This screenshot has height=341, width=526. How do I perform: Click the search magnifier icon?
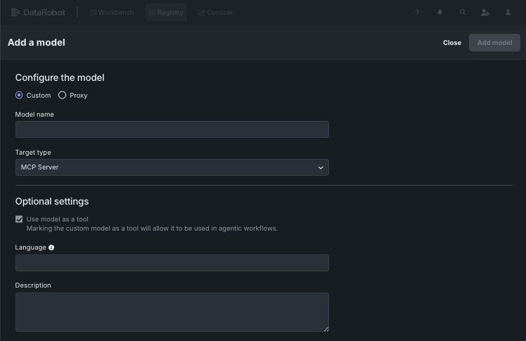tap(462, 12)
